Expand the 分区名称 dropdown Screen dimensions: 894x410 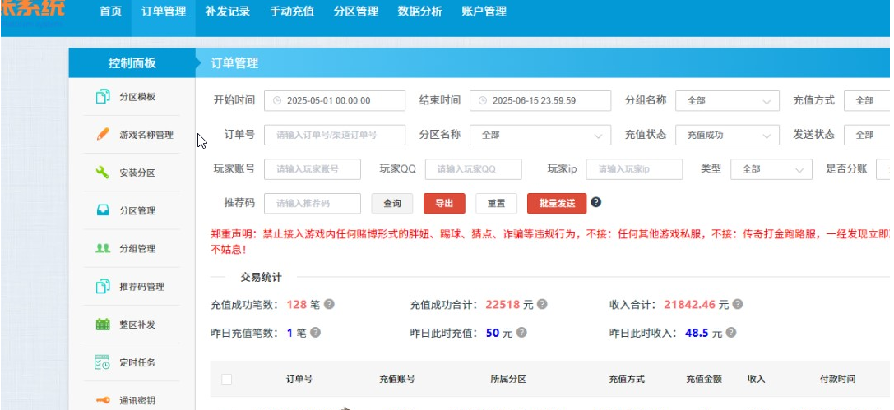point(540,135)
